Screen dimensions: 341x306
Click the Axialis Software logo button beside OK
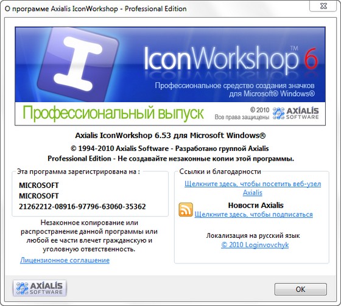pyautogui.click(x=40, y=288)
